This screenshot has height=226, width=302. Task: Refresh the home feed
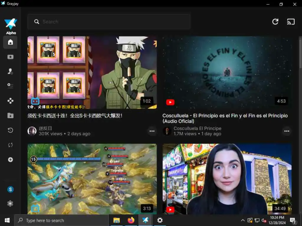(x=275, y=21)
